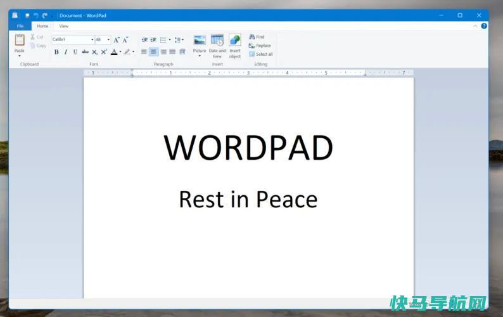Screen dimensions: 503x317
Task: Open the Paste options arrow
Action: [x=20, y=56]
